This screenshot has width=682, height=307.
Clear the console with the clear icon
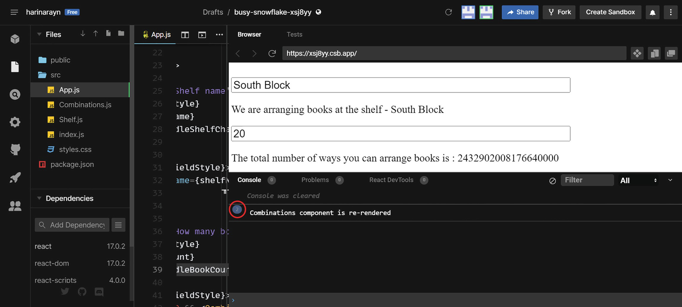click(x=552, y=181)
